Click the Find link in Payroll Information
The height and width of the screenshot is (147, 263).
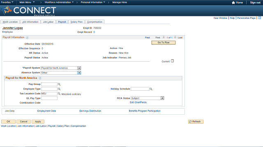(x=147, y=38)
